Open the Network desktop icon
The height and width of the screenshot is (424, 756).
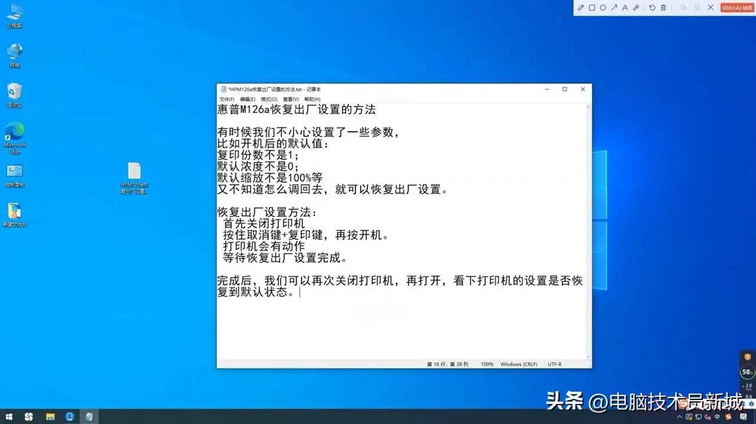click(x=15, y=56)
